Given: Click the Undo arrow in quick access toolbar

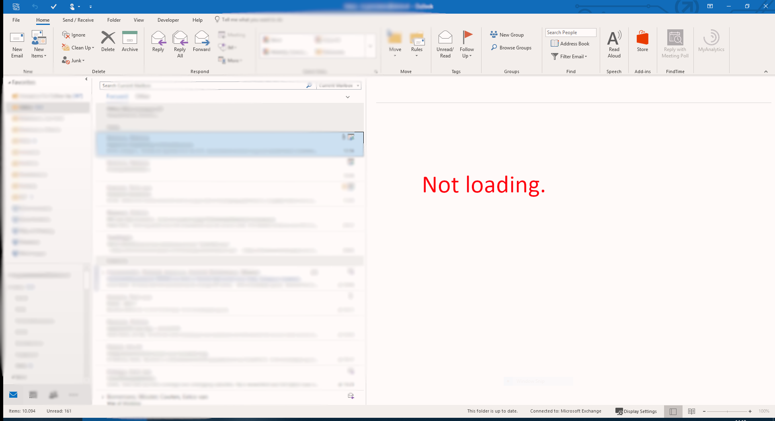Looking at the screenshot, I should point(35,6).
